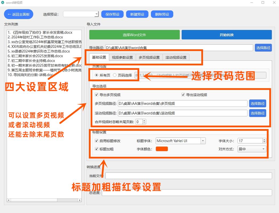279x213 pixels.
Task: Select the 页码选择 radio button
Action: coord(115,75)
